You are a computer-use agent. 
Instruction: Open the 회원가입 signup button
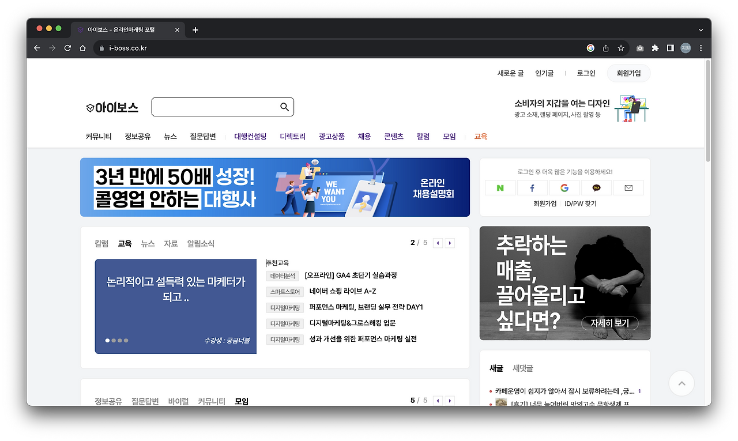(628, 73)
